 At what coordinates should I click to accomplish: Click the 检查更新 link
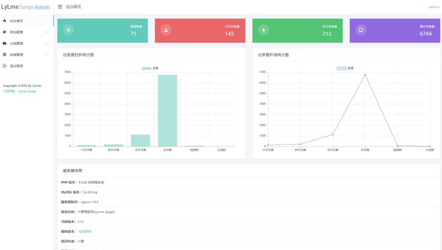tap(85, 231)
